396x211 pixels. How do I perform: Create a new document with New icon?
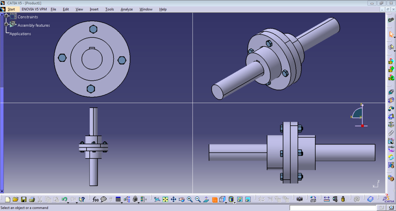coord(7,199)
